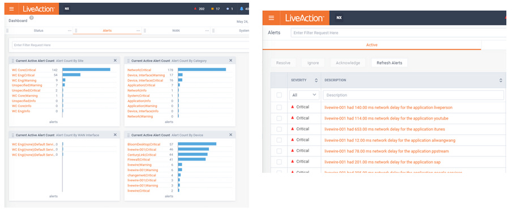Click the Refresh Alerts button
This screenshot has width=513, height=212.
click(x=390, y=63)
